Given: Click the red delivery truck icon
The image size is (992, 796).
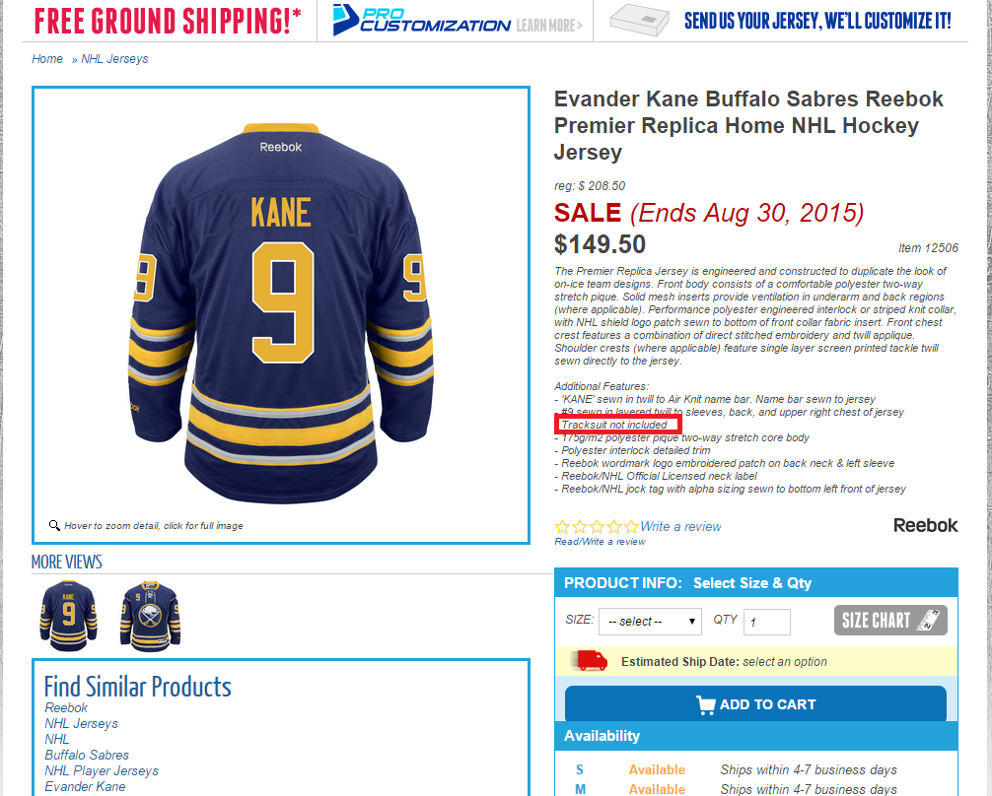Looking at the screenshot, I should click(589, 661).
